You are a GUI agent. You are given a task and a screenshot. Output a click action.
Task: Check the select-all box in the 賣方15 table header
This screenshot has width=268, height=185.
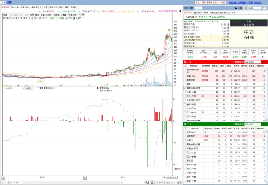click(x=185, y=128)
